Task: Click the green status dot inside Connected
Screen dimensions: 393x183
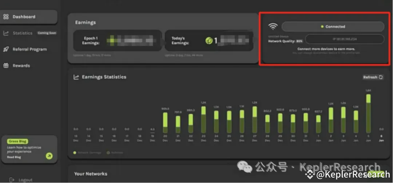Action: (x=322, y=27)
